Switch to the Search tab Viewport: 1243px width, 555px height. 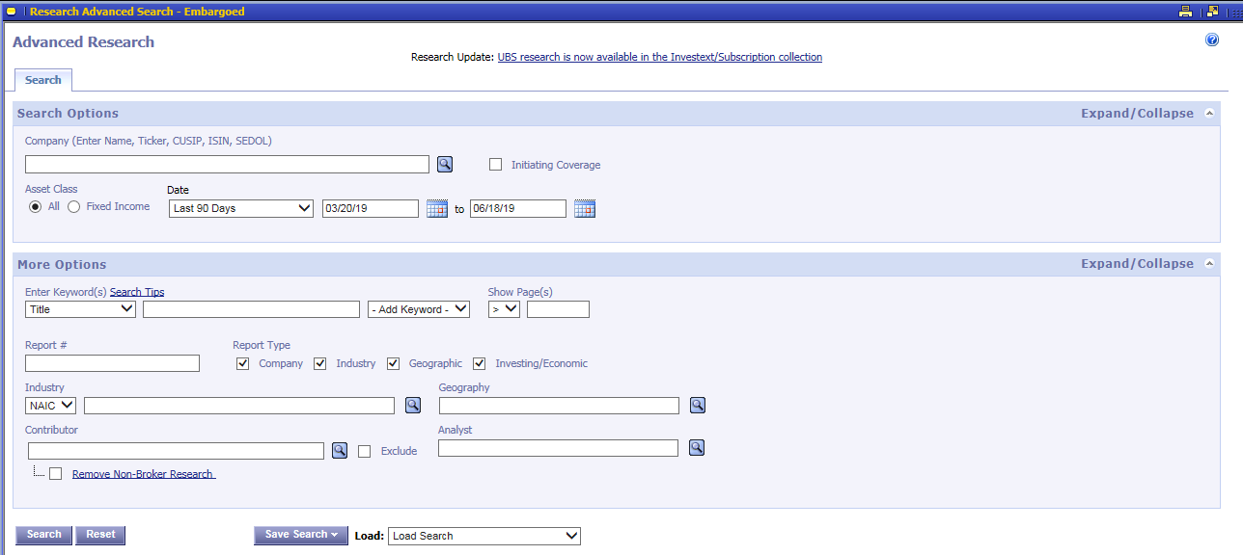click(x=43, y=80)
